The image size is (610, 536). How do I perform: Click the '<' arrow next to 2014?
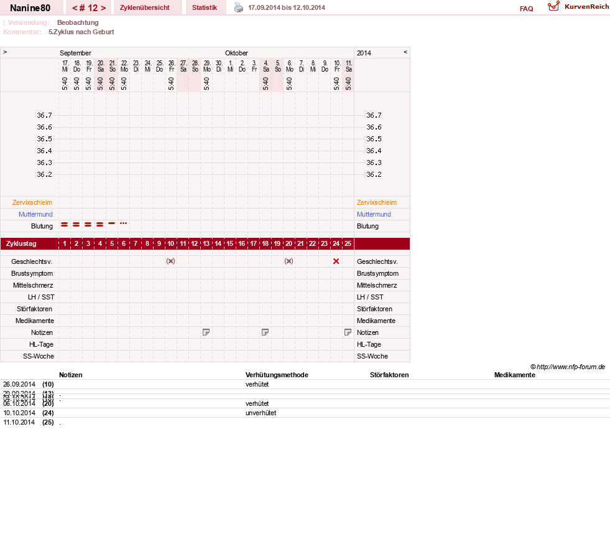point(405,52)
